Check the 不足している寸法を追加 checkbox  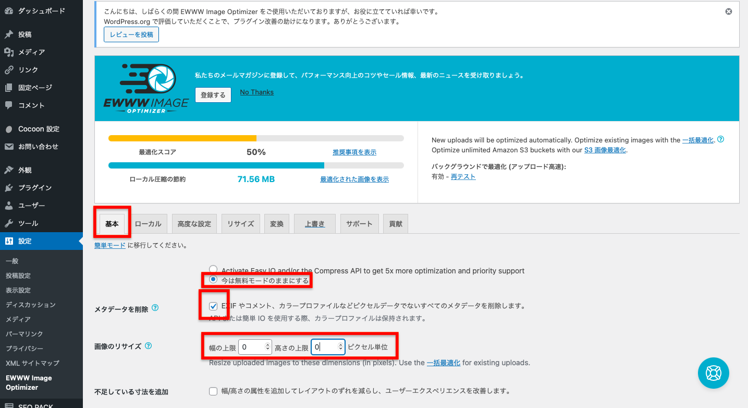click(213, 391)
